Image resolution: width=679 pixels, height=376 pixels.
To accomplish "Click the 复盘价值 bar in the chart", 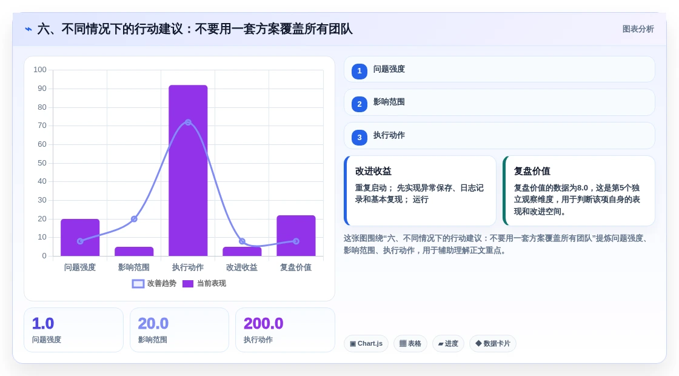I will (296, 236).
